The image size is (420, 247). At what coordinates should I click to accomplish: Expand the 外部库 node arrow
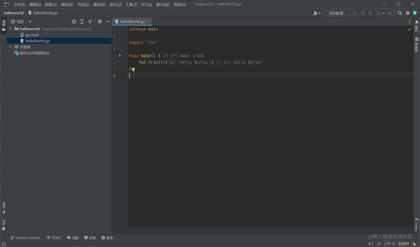pos(11,47)
